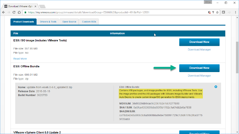239x134 pixels.
Task: Click the Information column header
Action: [117, 33]
